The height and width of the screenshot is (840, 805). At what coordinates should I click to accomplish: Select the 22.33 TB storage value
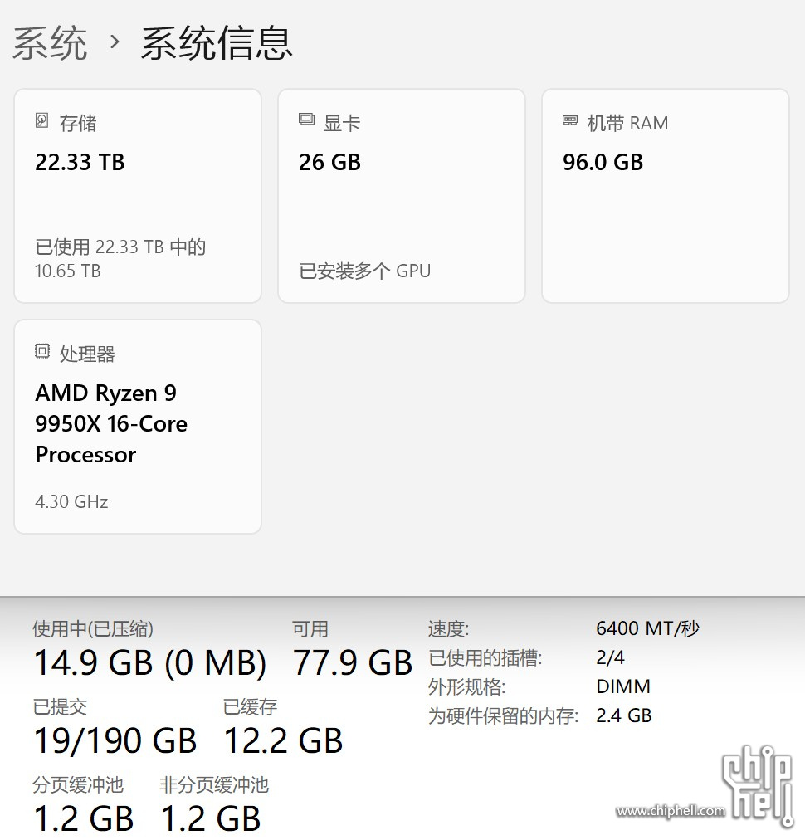(80, 163)
